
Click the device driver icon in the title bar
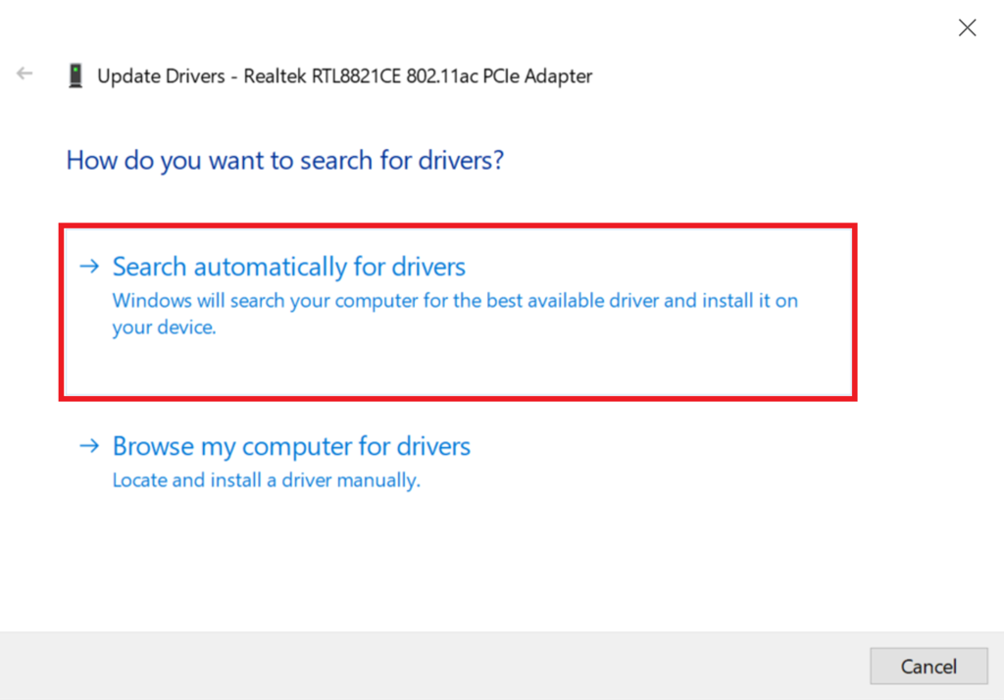75,75
